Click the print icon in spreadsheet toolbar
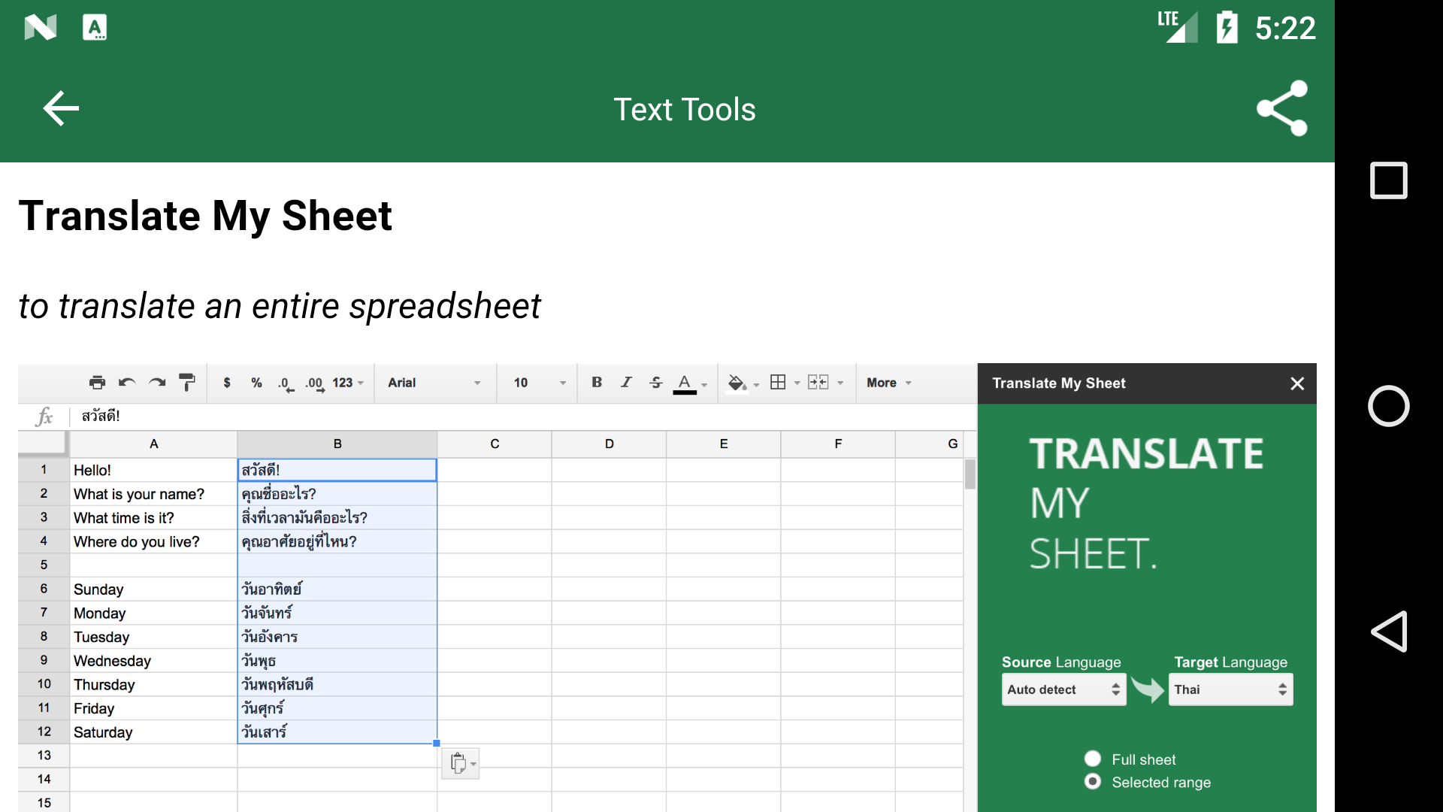Image resolution: width=1443 pixels, height=812 pixels. (97, 383)
